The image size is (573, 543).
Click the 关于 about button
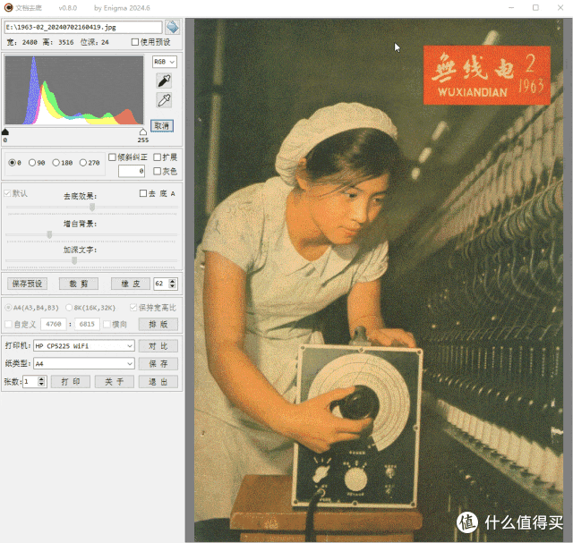115,382
